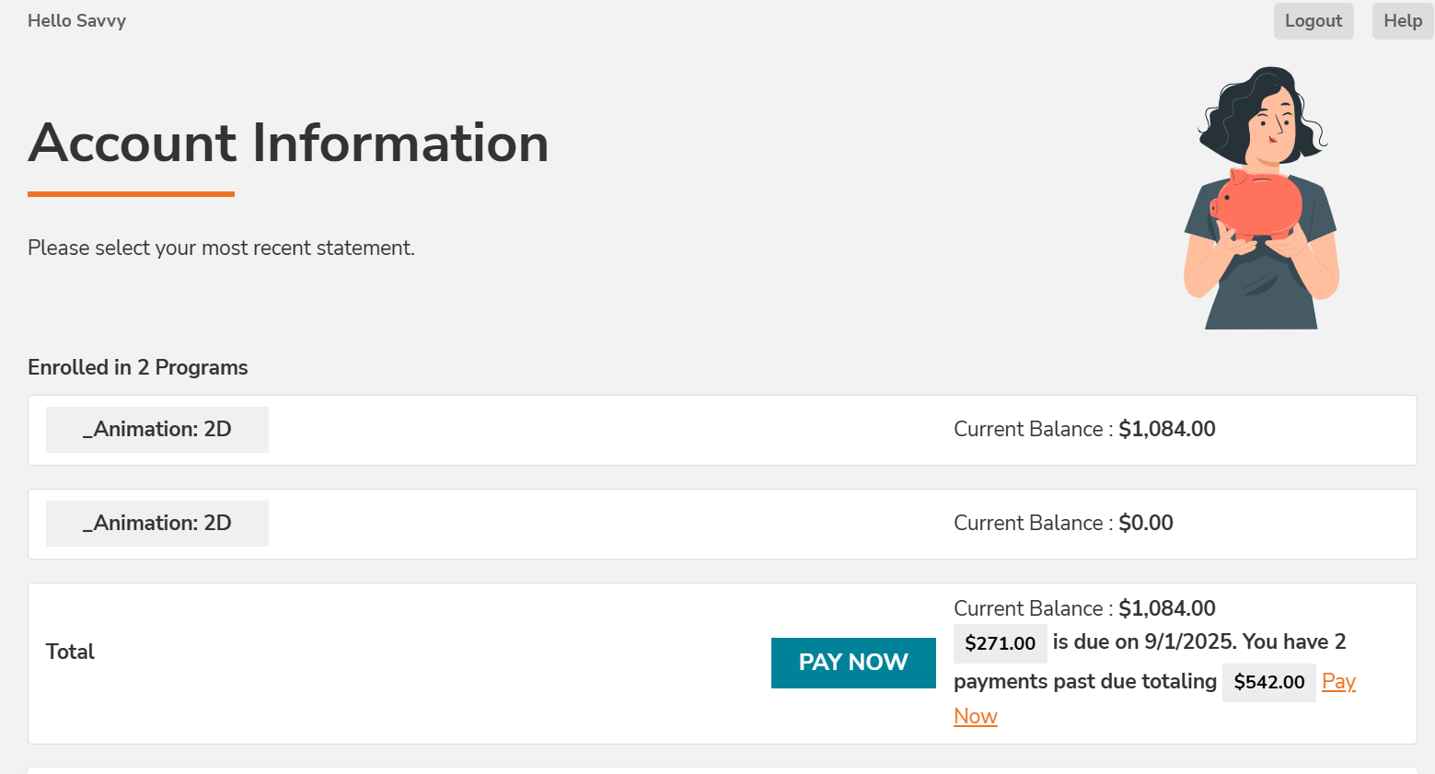This screenshot has height=774, width=1435.
Task: Click the Total row label
Action: [x=70, y=652]
